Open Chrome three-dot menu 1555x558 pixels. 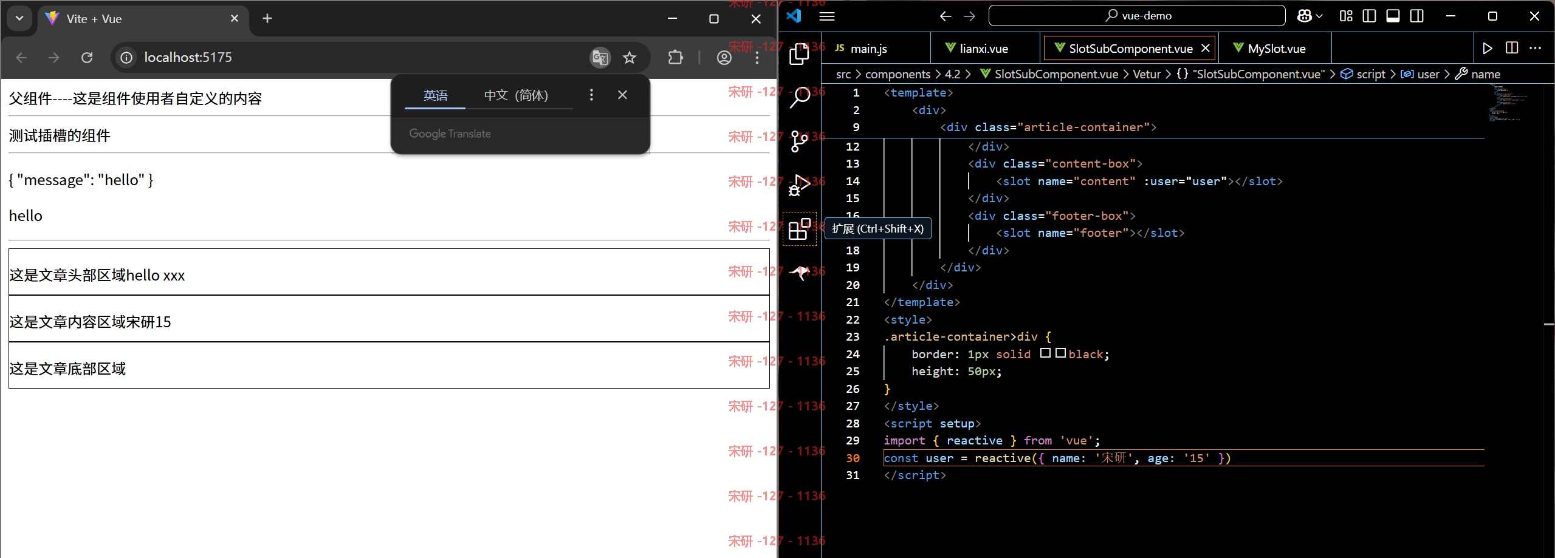[757, 58]
